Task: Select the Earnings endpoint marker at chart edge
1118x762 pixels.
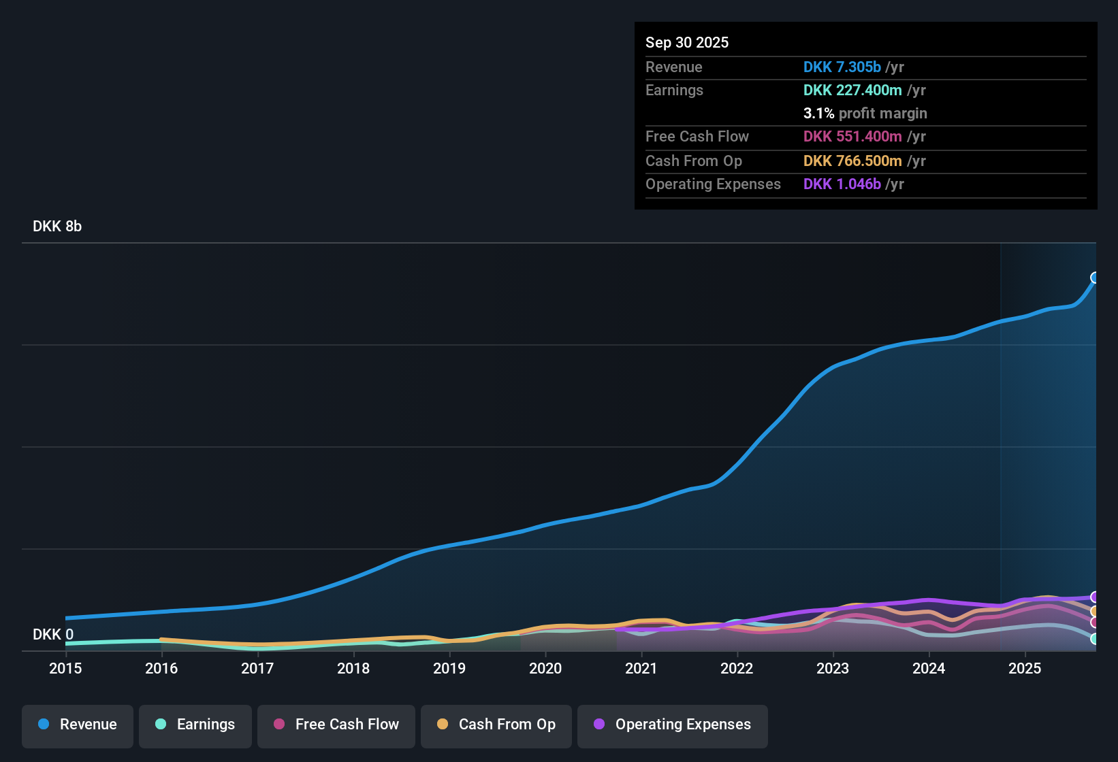Action: (1095, 640)
